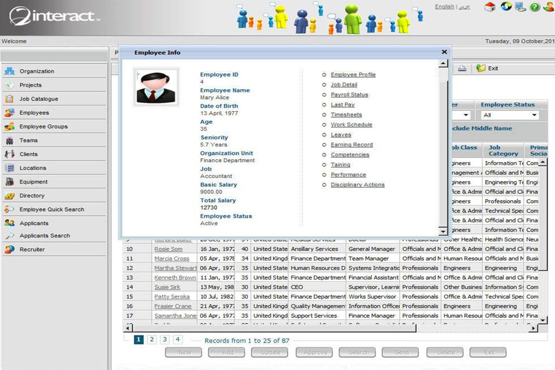Switch language to English
Screen dimensions: 555x370
(x=444, y=6)
